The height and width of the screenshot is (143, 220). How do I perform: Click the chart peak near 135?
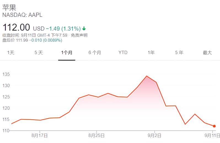pos(147,76)
